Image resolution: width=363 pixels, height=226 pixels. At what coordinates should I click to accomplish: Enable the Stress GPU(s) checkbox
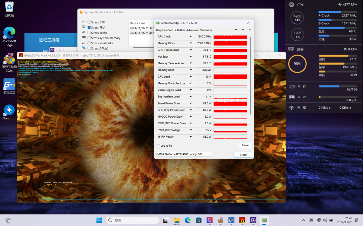pyautogui.click(x=89, y=48)
